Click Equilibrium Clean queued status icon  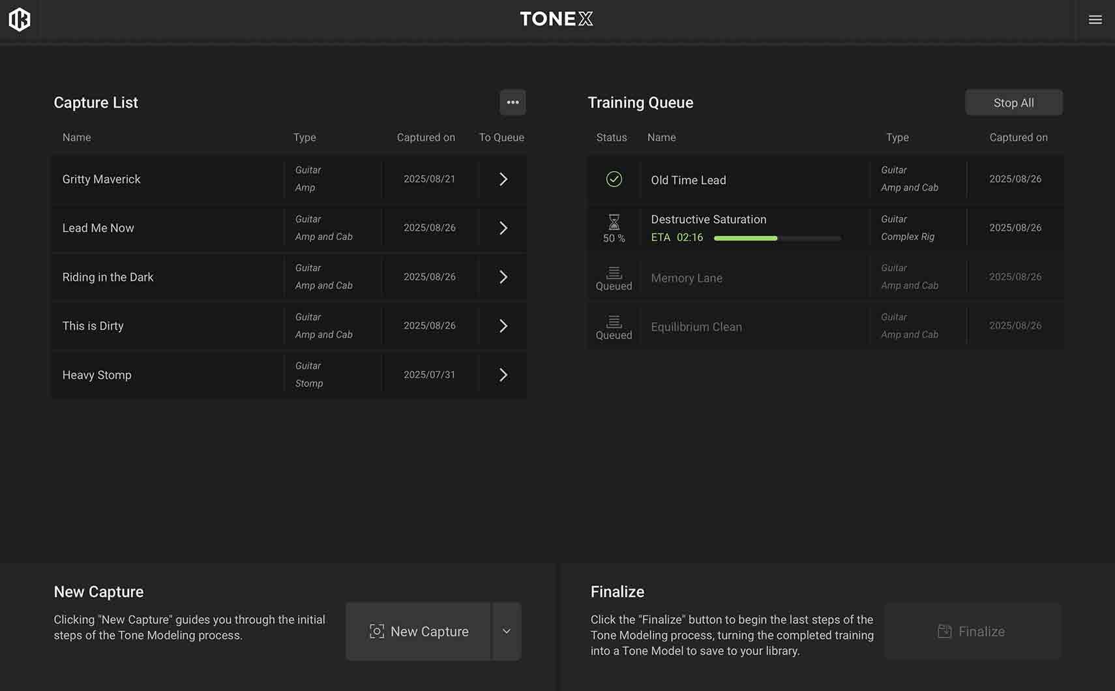point(614,321)
